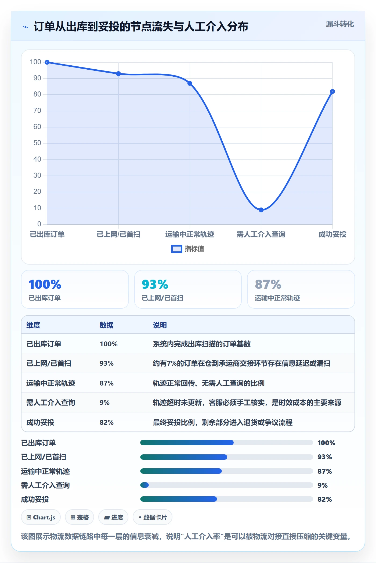Click the 说明 column header
Viewport: 376px width, 563px height.
tap(160, 325)
